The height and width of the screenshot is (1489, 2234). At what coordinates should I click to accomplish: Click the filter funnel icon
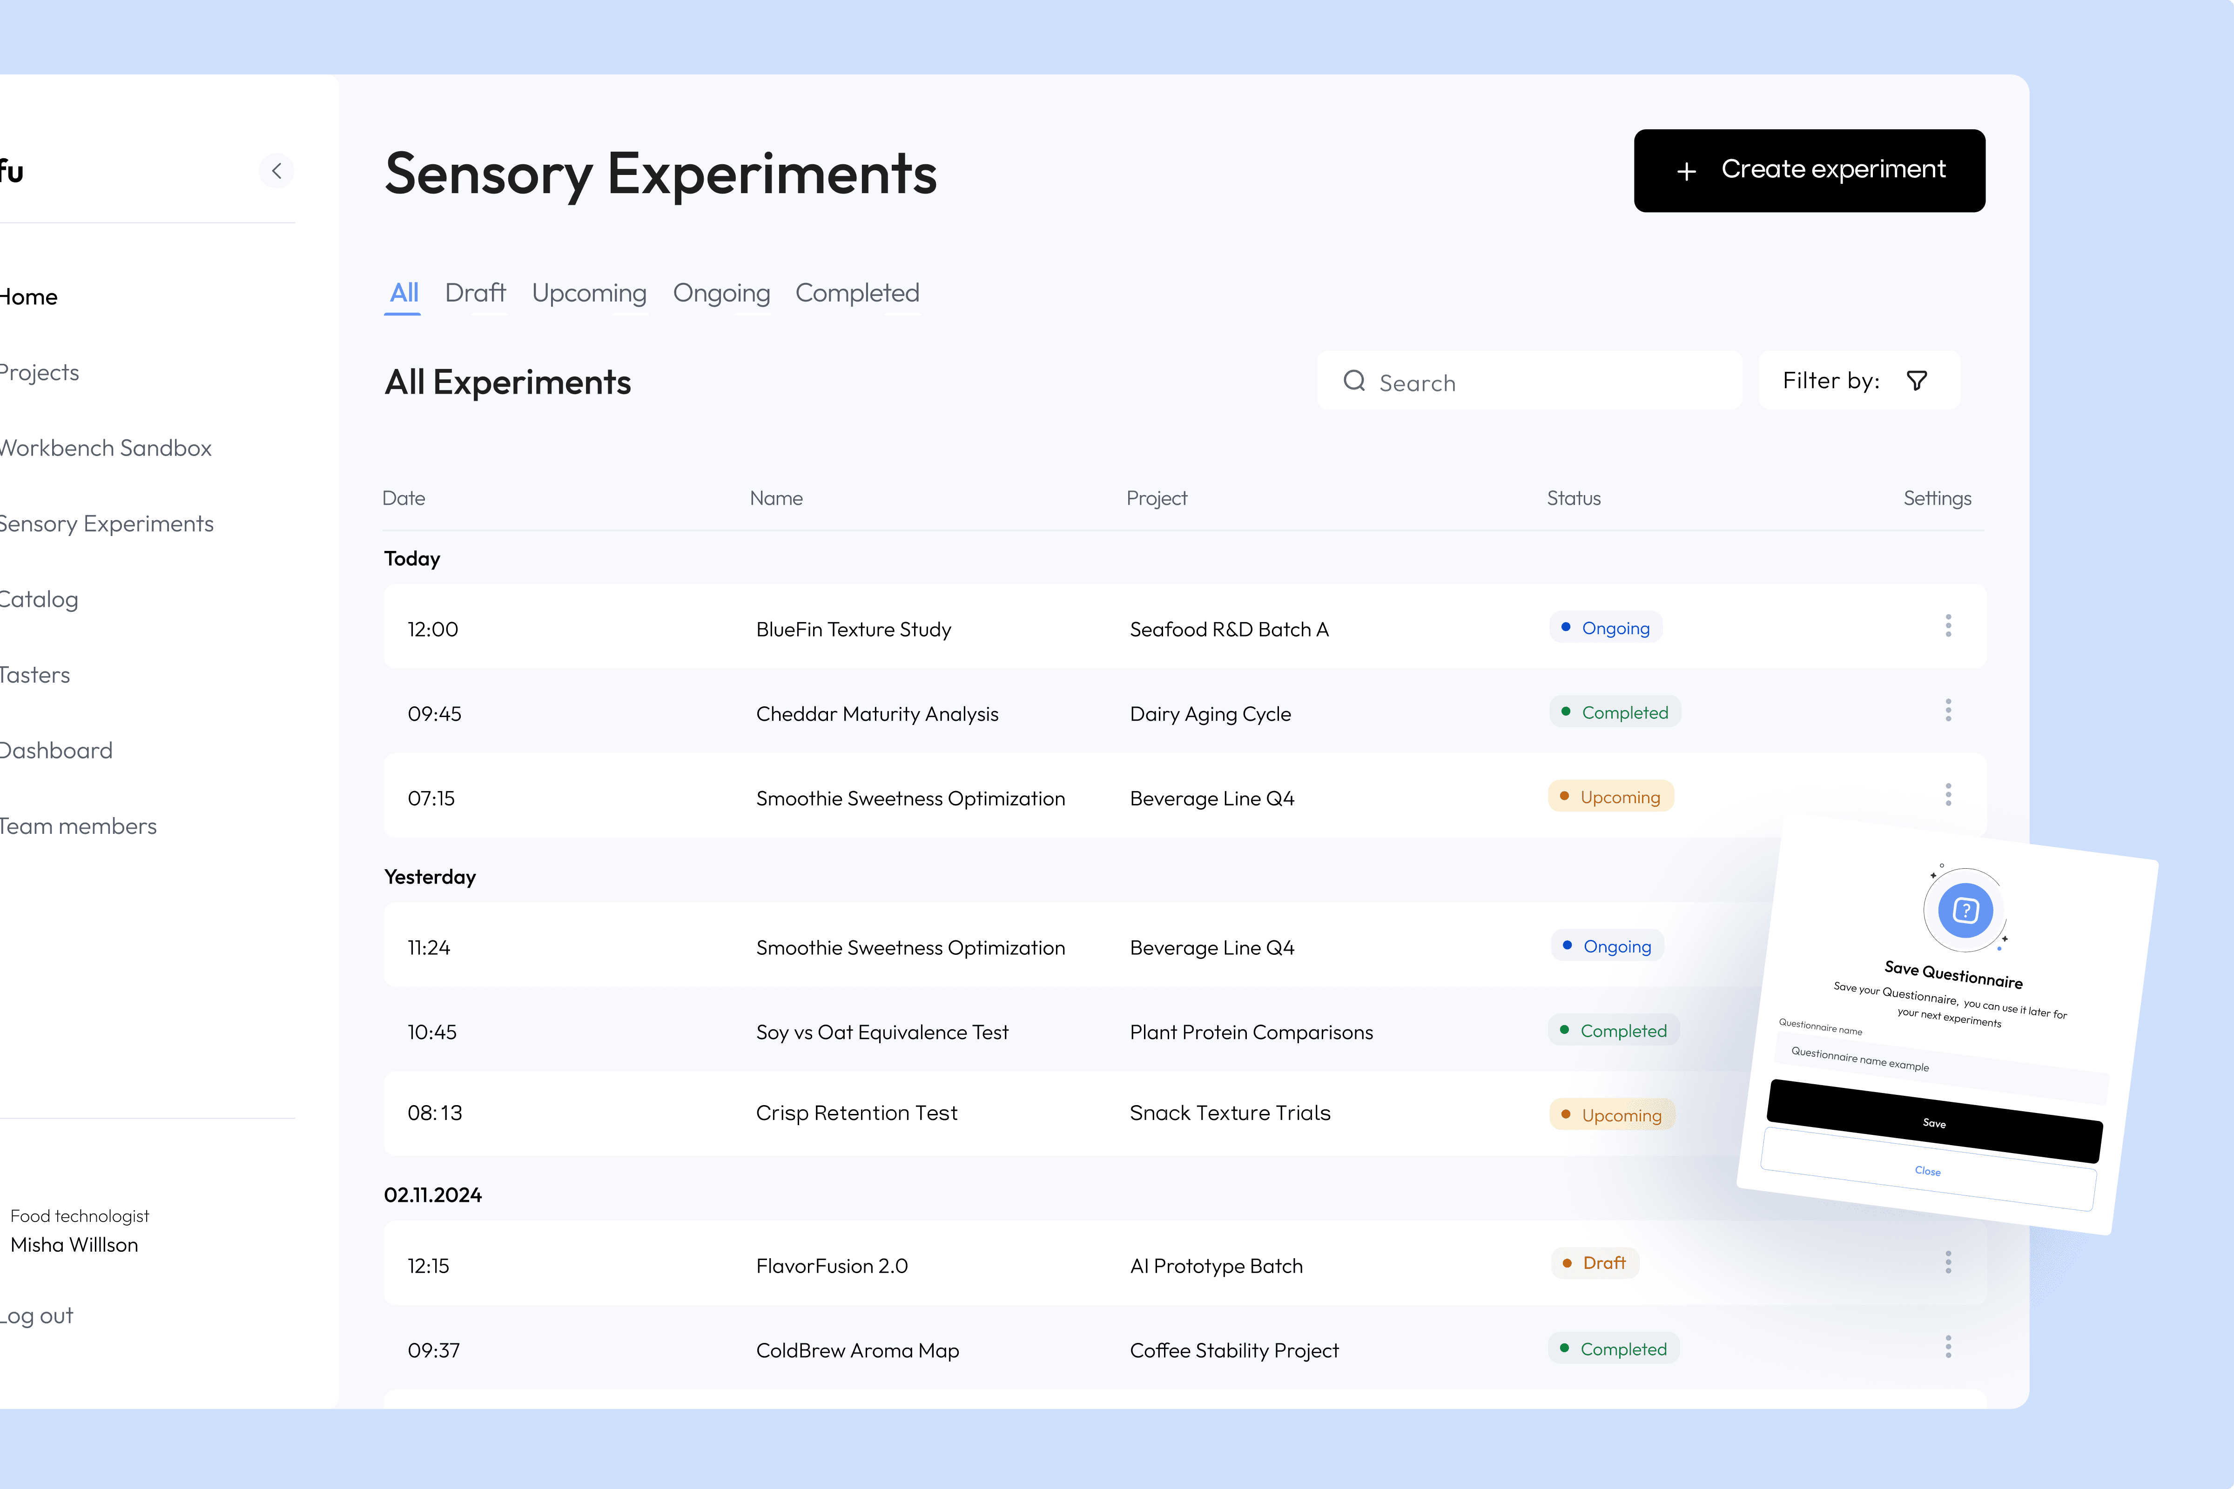1917,381
